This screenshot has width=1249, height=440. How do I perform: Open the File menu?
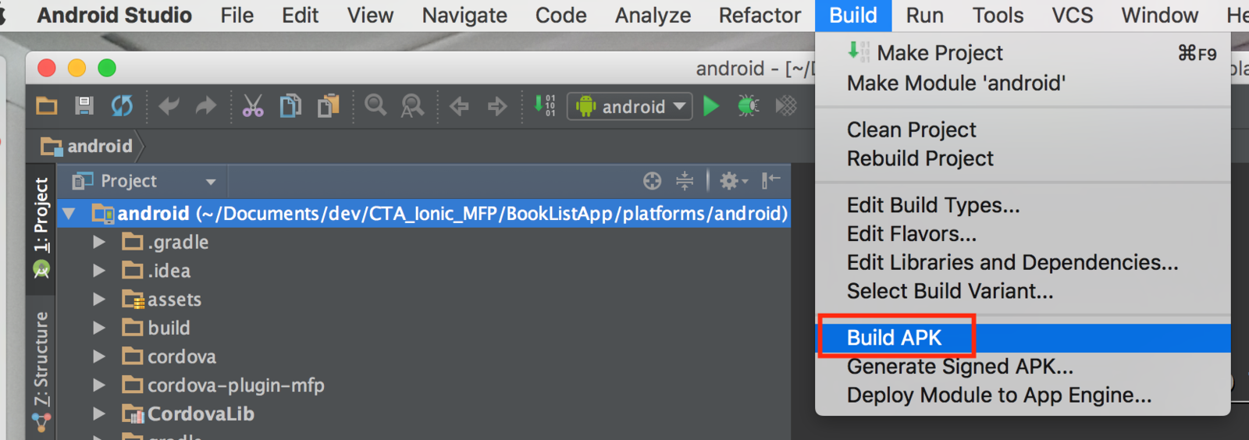(237, 16)
